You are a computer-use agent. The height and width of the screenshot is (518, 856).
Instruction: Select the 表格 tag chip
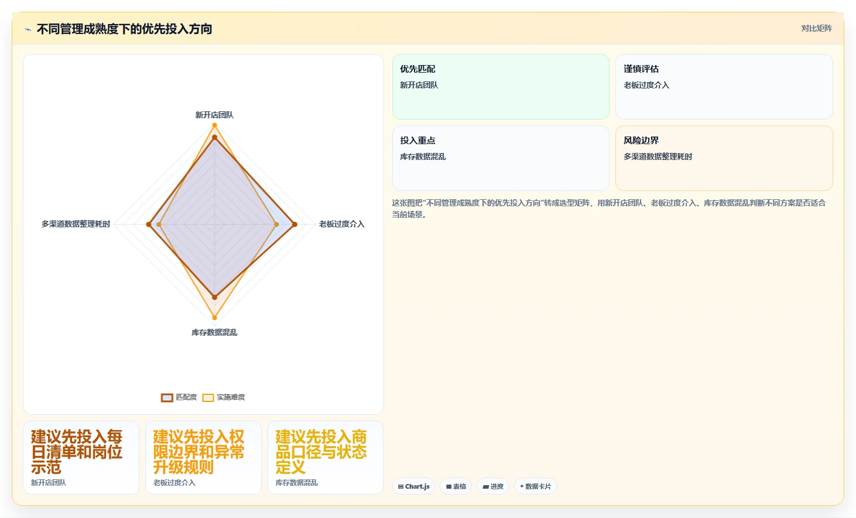click(456, 486)
